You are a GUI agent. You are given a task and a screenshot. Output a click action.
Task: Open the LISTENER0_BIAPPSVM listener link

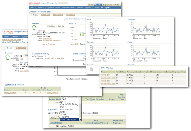(52, 40)
